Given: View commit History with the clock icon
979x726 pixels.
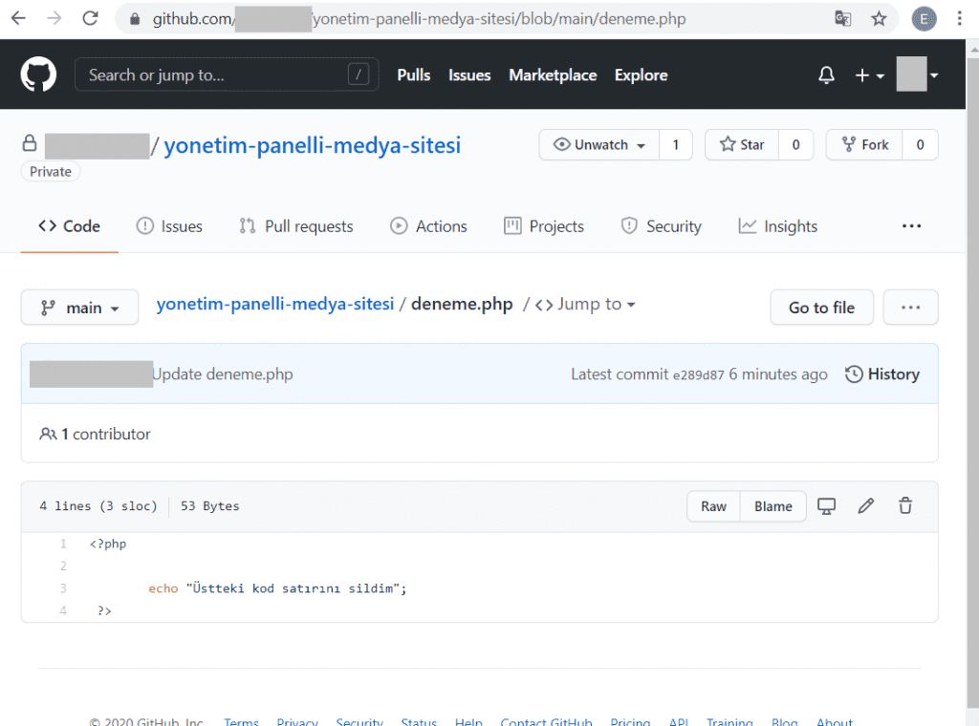Looking at the screenshot, I should click(881, 374).
